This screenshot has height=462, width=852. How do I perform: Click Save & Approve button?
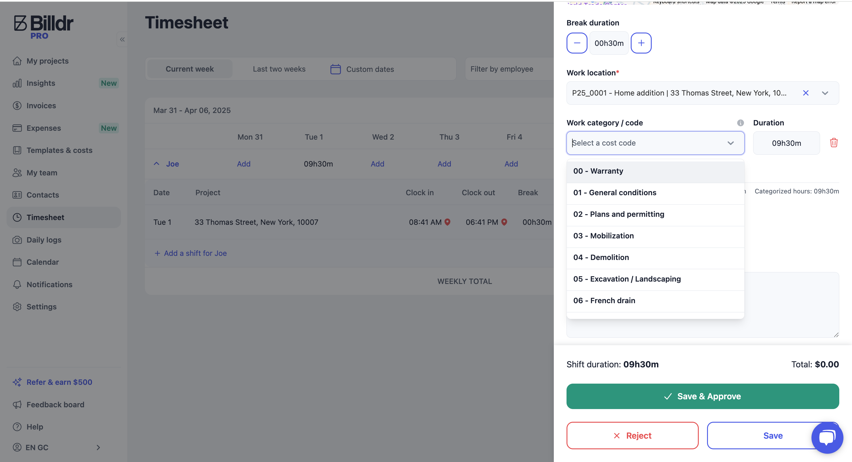click(703, 396)
